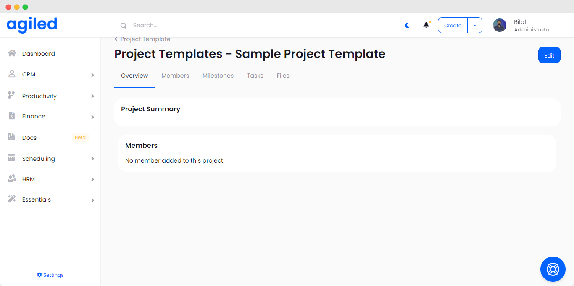Viewport: 574px width, 286px height.
Task: Toggle dark mode with moon icon
Action: [407, 25]
